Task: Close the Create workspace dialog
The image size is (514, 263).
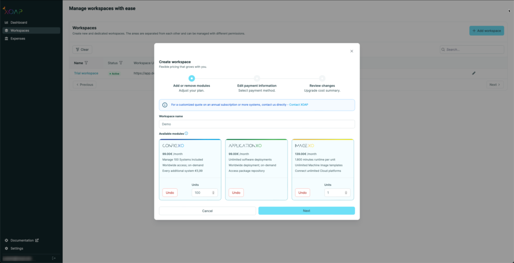Action: tap(352, 51)
